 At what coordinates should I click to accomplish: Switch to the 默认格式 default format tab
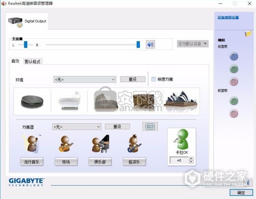tap(32, 62)
